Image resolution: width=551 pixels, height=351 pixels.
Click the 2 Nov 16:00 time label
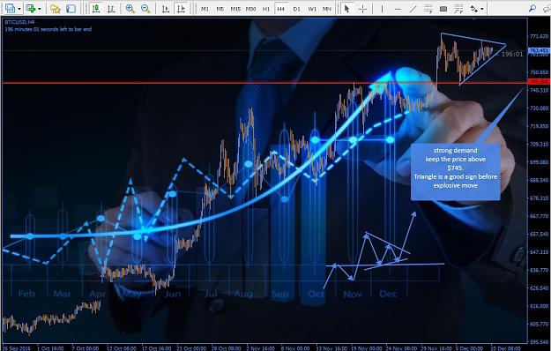pyautogui.click(x=261, y=348)
